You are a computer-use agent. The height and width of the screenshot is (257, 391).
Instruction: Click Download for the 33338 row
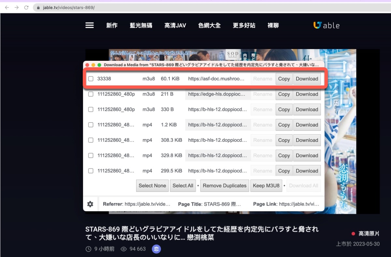coord(307,79)
